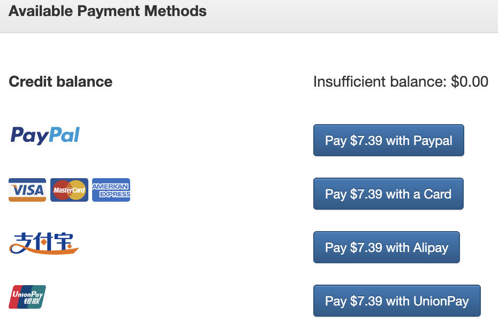The width and height of the screenshot is (498, 321).
Task: Pay $7.39 with Paypal
Action: point(388,141)
